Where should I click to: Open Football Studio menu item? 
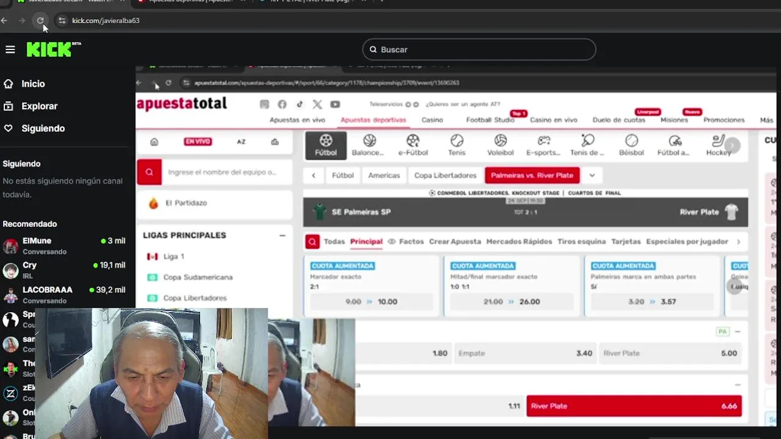tap(490, 120)
